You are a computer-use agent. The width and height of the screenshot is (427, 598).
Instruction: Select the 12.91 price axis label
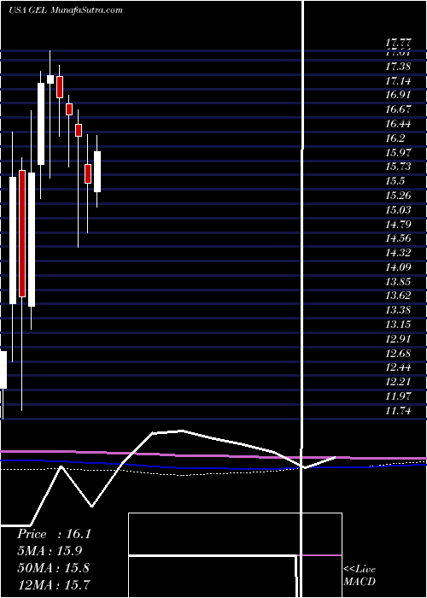tap(398, 338)
